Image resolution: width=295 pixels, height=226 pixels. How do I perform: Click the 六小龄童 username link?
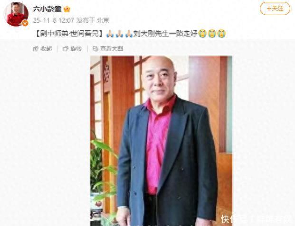[x=47, y=9]
